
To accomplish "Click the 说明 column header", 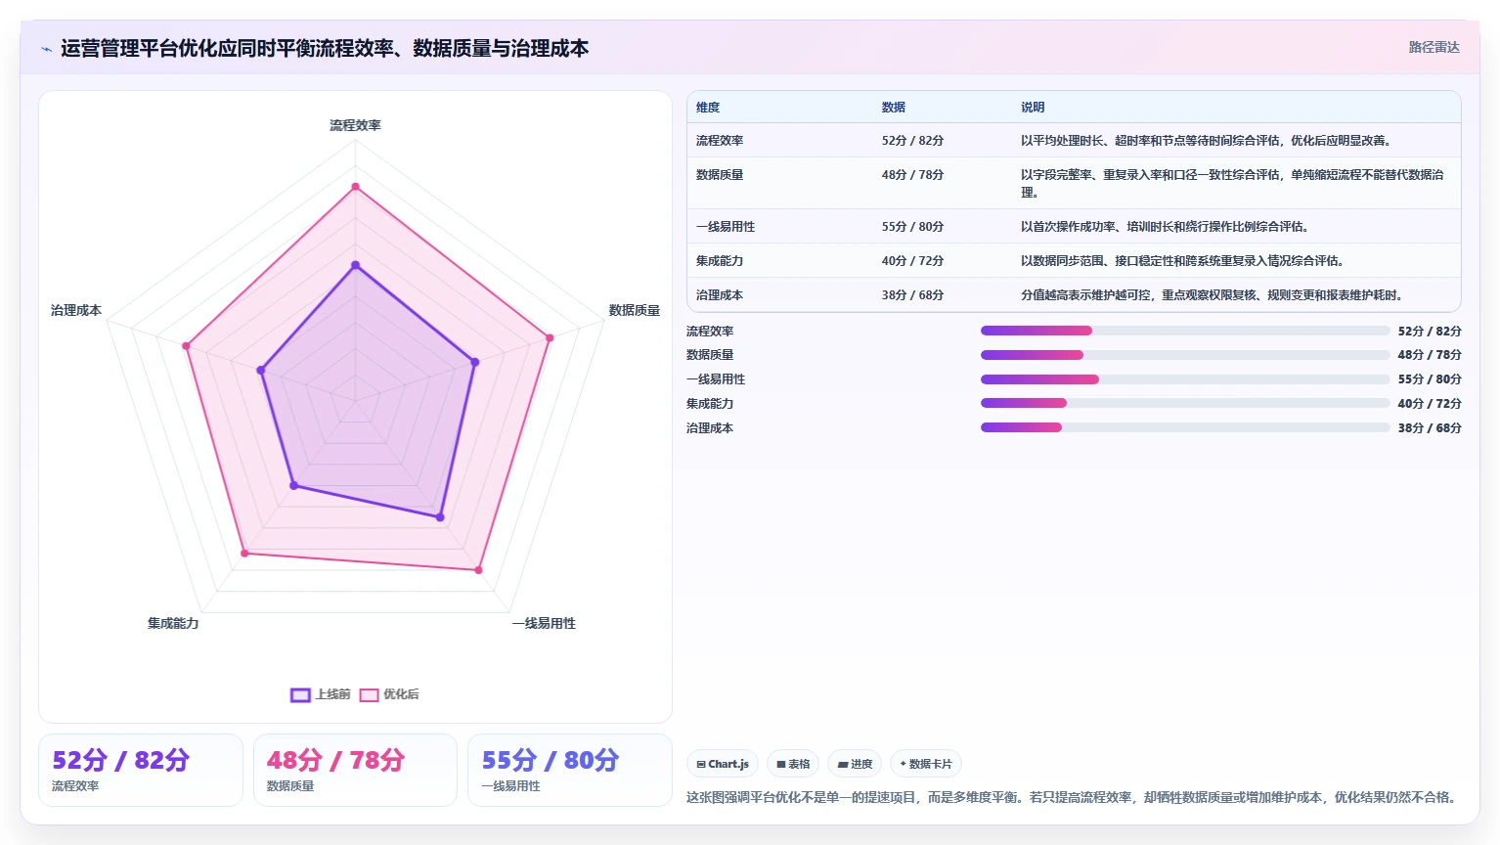I will [1033, 108].
